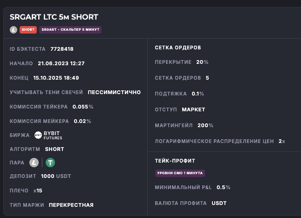Image resolution: width=301 pixels, height=218 pixels.
Task: Click the Bybit Futures exchange logo
Action: (x=48, y=136)
